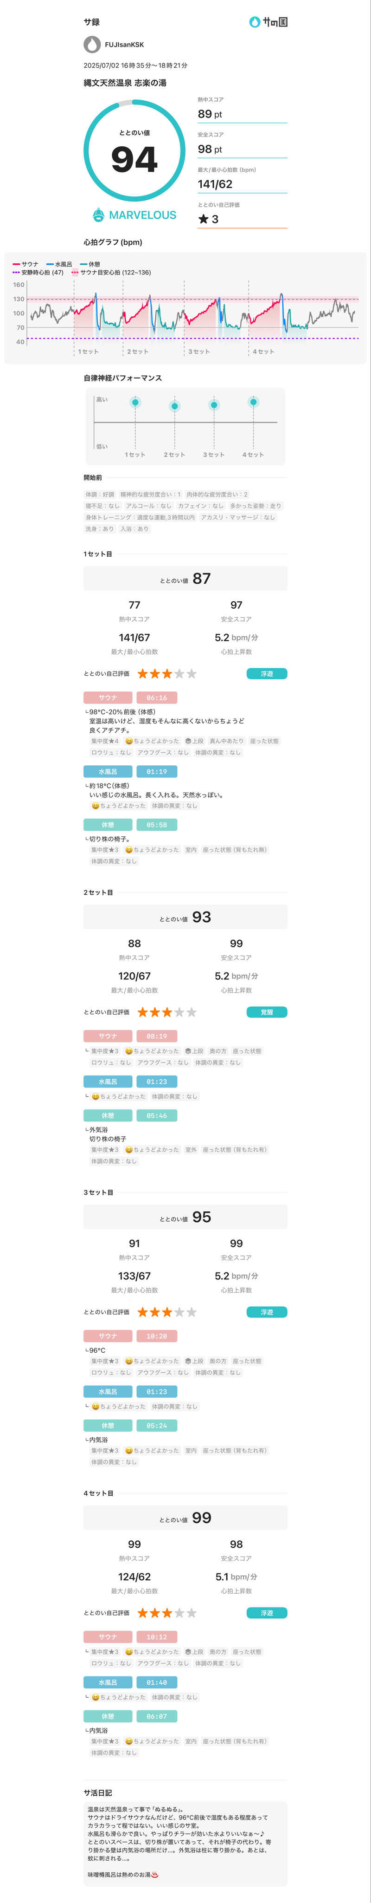Open the FUJIsanKSK user avatar

(91, 44)
